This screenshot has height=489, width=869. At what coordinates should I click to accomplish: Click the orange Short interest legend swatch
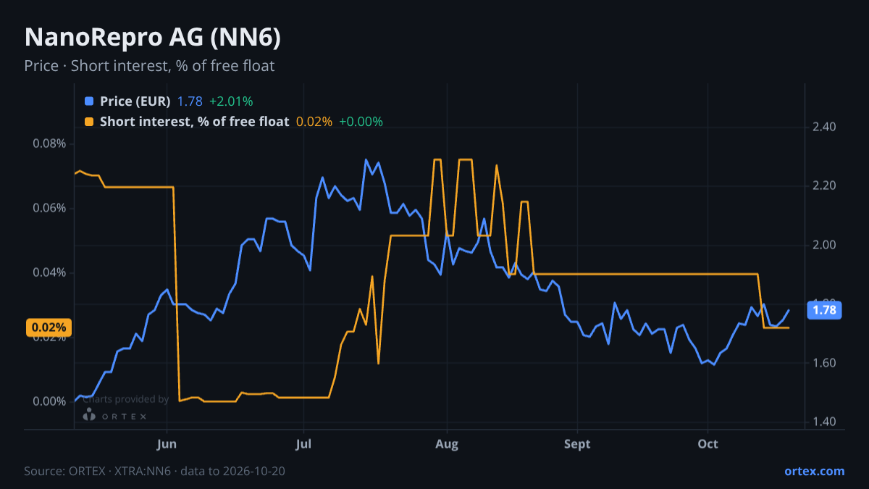click(x=89, y=122)
